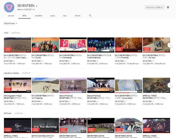Screen dimensions: 176x138
Task: Open the THANKS M/V thumbnail
Action: [129, 45]
